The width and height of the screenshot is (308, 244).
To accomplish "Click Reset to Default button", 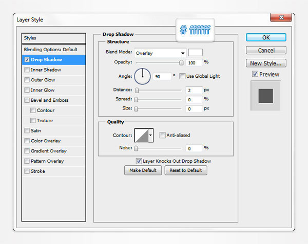I will tap(186, 170).
